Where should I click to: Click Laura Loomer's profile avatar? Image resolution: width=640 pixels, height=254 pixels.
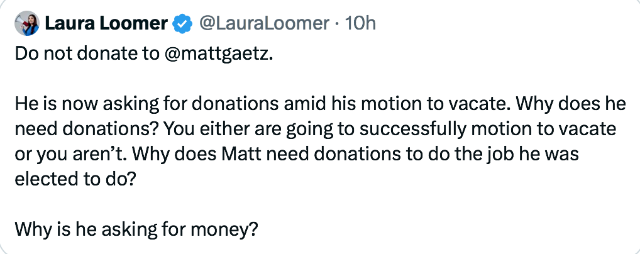pyautogui.click(x=26, y=24)
